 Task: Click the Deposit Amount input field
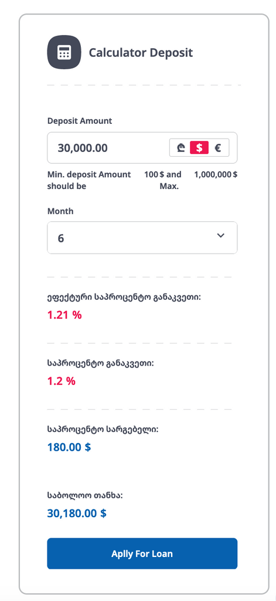pos(142,148)
